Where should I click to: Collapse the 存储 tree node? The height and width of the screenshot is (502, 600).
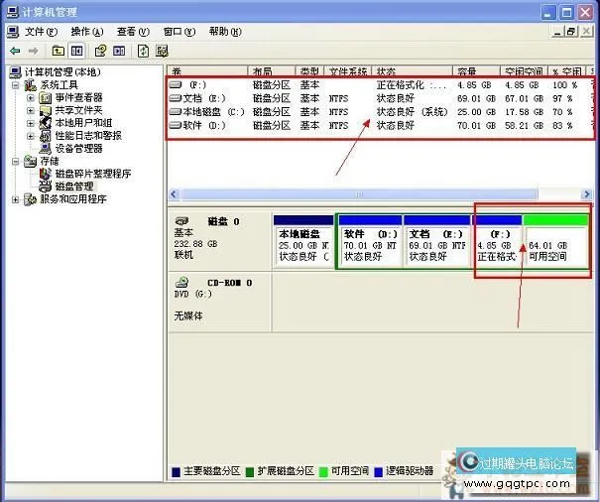coord(16,161)
